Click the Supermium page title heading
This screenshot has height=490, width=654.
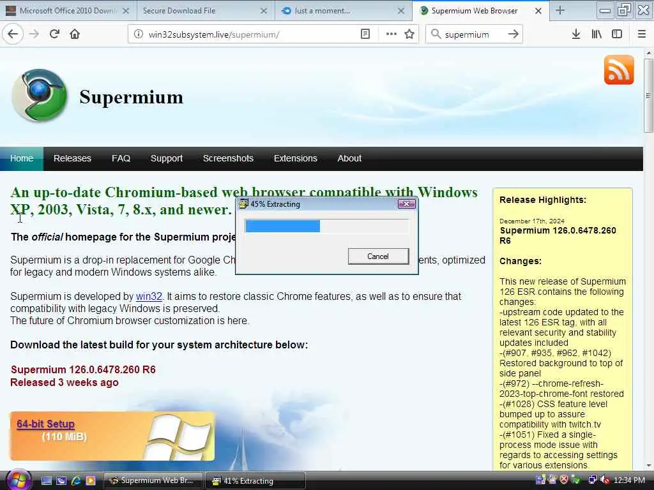(x=131, y=97)
